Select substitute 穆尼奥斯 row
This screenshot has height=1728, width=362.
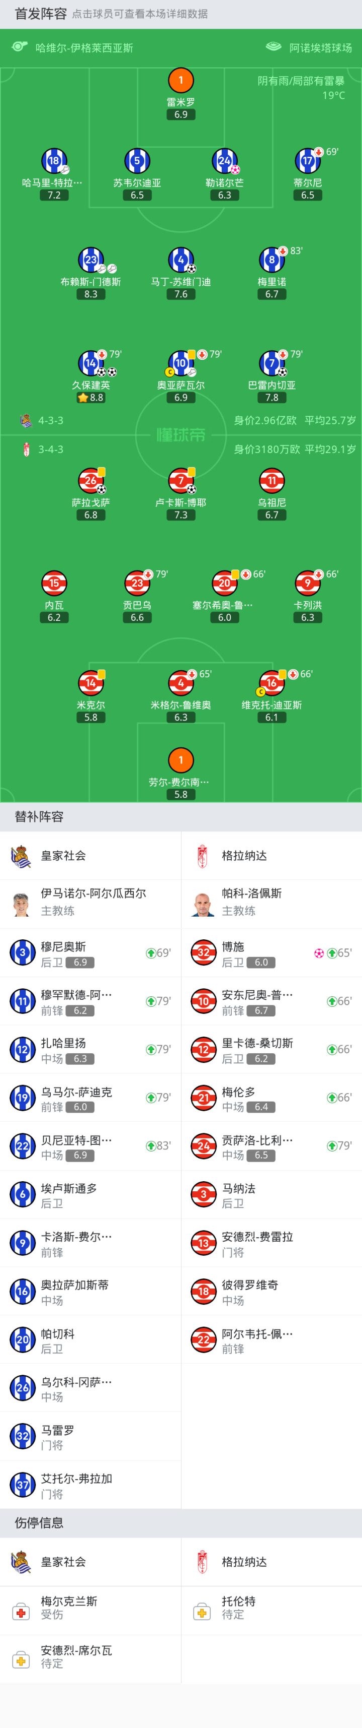point(90,952)
